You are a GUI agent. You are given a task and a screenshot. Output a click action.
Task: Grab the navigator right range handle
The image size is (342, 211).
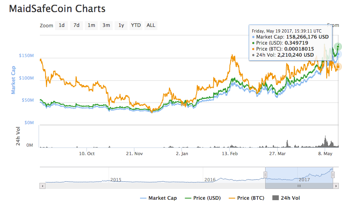click(x=333, y=175)
